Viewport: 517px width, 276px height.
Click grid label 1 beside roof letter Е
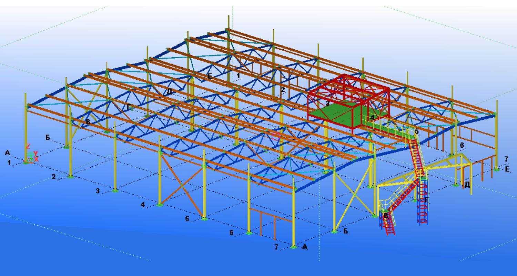pos(238,75)
